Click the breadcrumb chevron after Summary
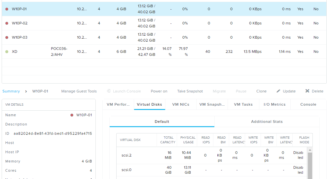 click(26, 91)
